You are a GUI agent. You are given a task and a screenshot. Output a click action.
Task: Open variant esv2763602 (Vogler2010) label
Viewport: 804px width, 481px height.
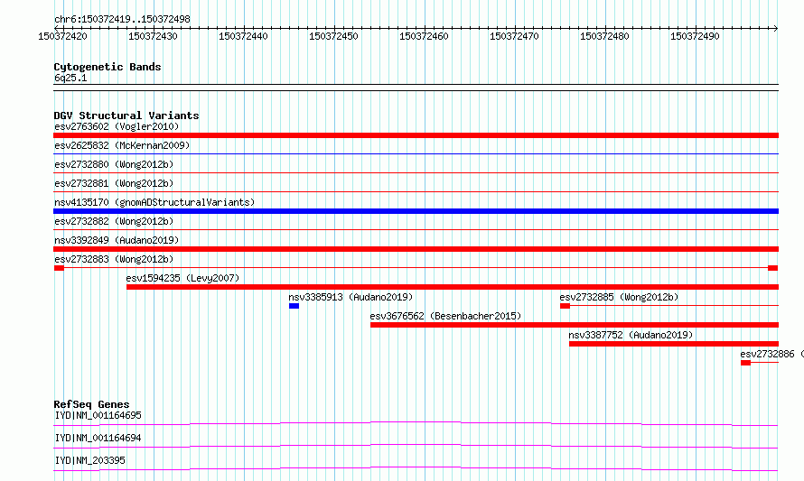(117, 126)
